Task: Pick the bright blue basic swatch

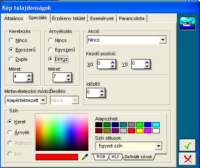Action: pos(148,125)
